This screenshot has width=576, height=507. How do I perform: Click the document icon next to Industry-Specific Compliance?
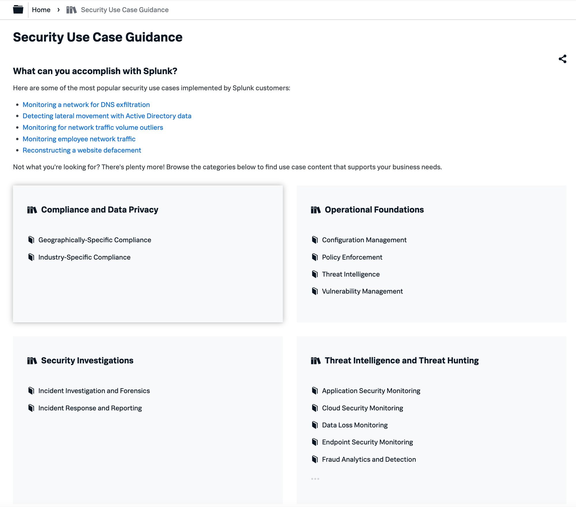point(32,257)
